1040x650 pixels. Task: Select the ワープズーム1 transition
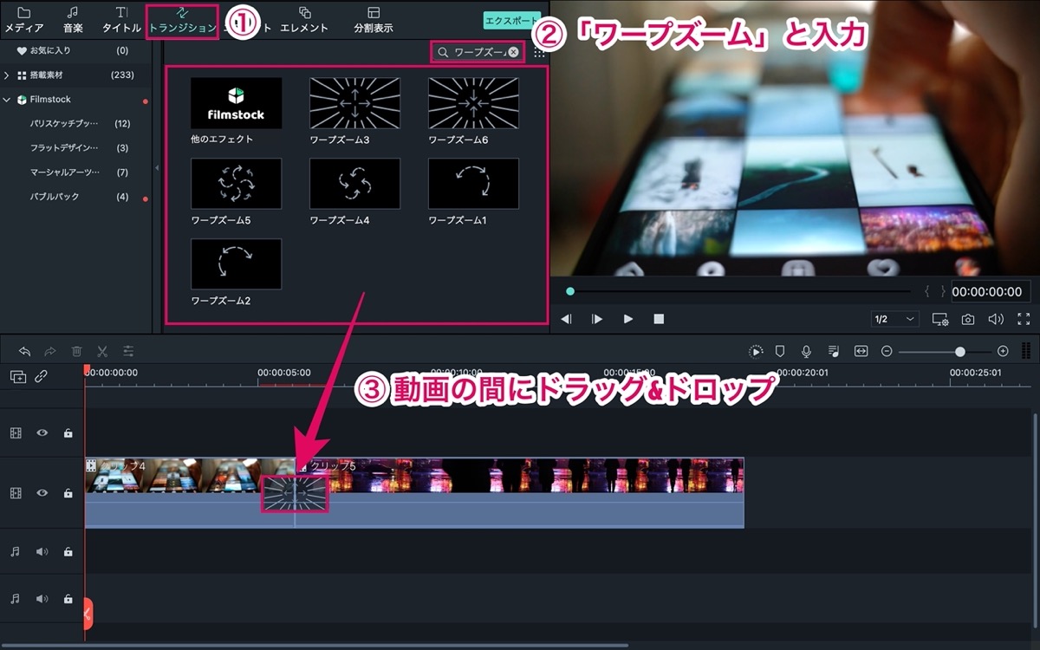(x=473, y=184)
